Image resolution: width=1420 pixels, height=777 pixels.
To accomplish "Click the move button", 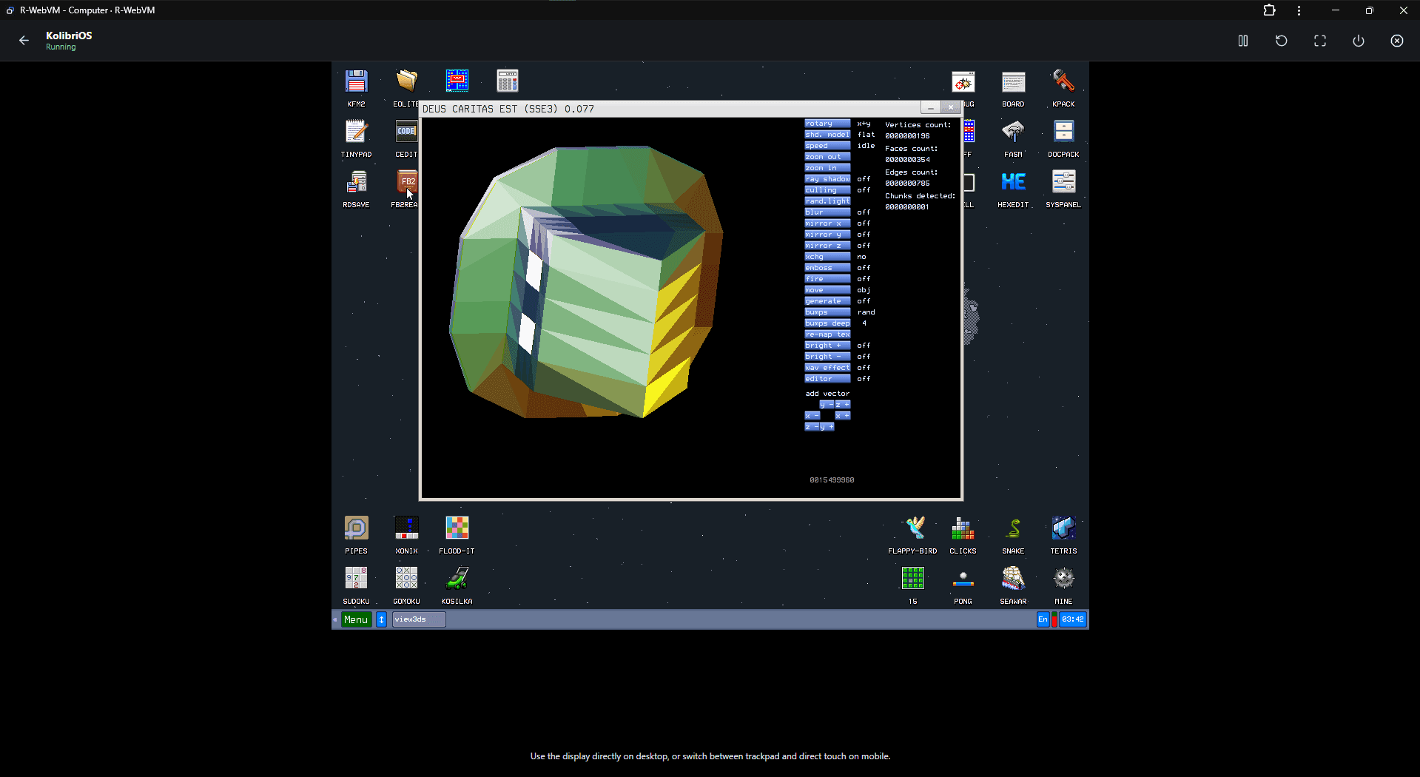I will (827, 290).
